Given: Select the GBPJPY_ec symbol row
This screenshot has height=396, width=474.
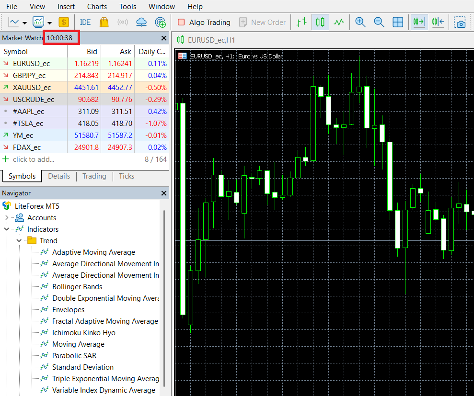Looking at the screenshot, I should (x=85, y=76).
